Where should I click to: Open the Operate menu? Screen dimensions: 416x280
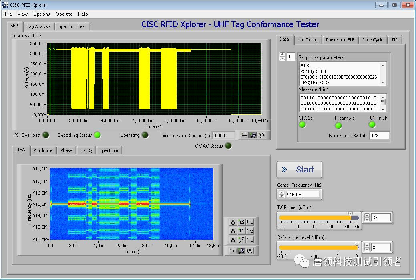(x=64, y=14)
